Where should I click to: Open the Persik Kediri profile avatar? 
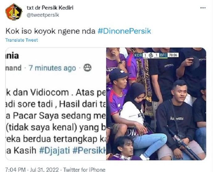(x=14, y=12)
